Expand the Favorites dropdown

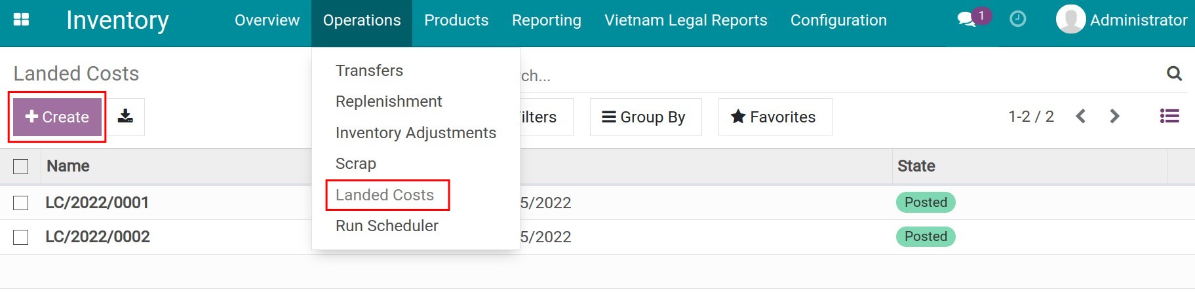pos(775,117)
